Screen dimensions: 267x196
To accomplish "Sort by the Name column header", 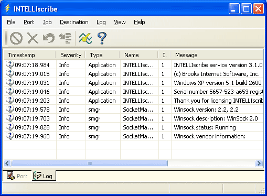I will click(x=139, y=55).
